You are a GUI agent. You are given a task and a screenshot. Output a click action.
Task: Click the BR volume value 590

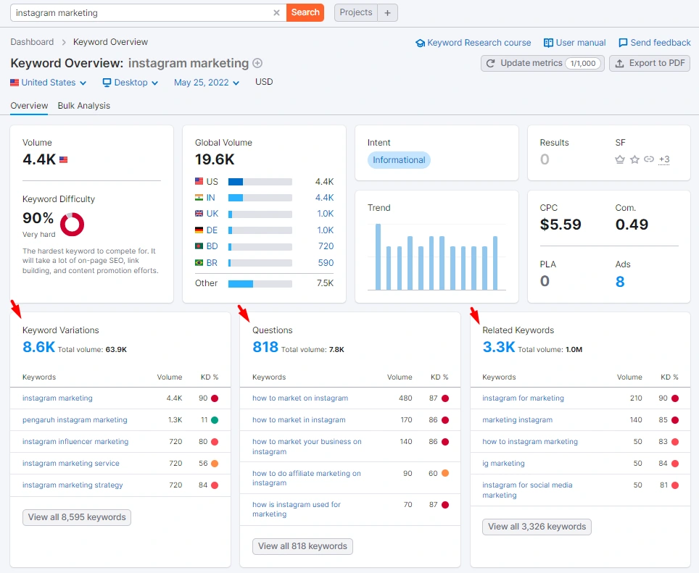tap(326, 263)
